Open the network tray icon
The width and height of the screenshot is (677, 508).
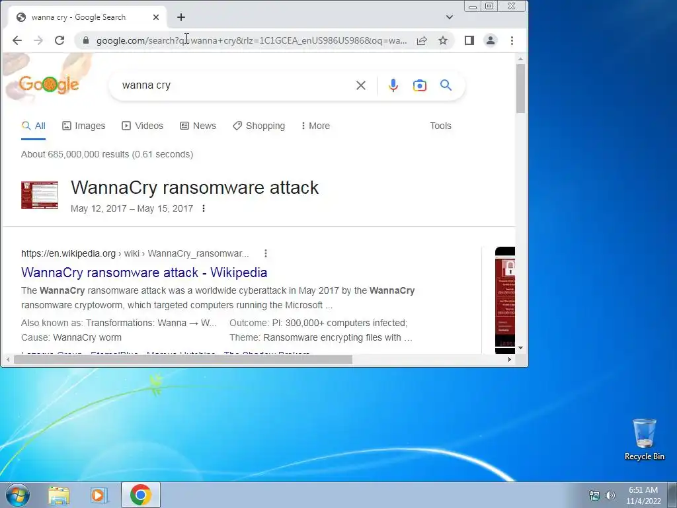click(594, 495)
